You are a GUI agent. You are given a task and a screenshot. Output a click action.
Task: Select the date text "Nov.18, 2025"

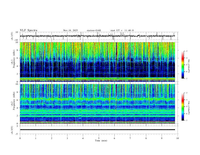point(70,30)
